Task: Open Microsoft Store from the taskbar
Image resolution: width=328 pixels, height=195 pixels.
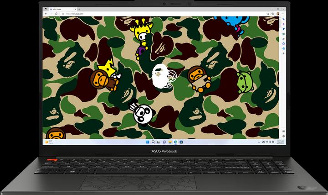Action: pyautogui.click(x=181, y=142)
